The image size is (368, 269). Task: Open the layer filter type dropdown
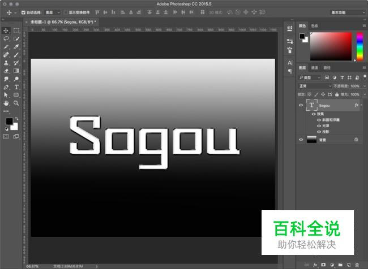click(309, 77)
